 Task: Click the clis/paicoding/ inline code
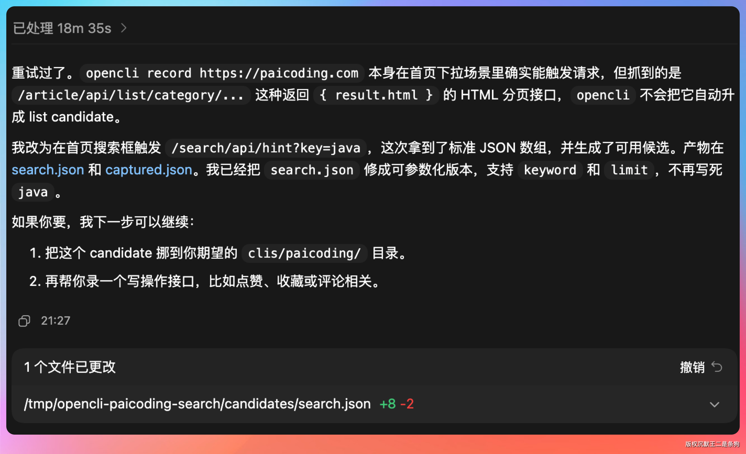tap(304, 253)
